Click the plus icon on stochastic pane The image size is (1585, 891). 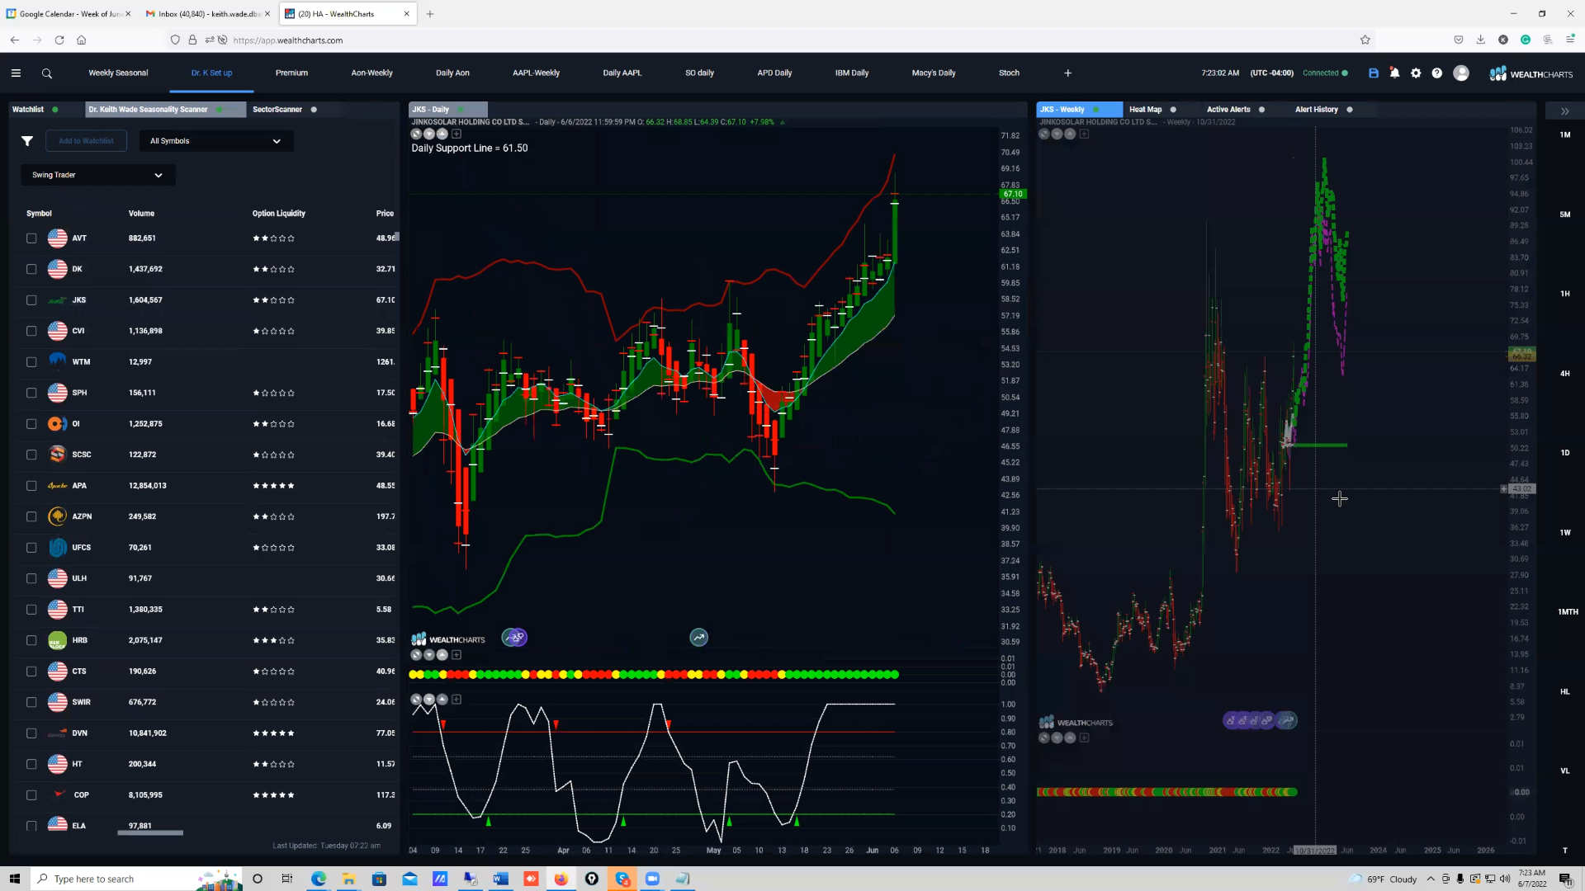pyautogui.click(x=457, y=700)
